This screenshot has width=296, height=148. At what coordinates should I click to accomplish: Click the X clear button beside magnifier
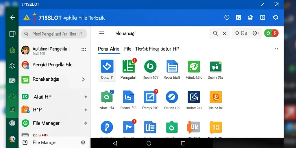click(224, 34)
